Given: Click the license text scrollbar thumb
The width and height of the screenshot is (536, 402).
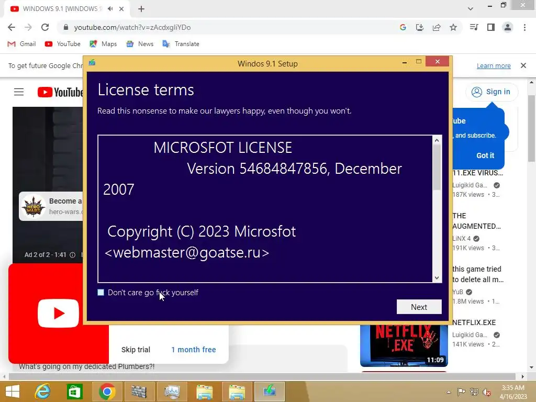Looking at the screenshot, I should pyautogui.click(x=437, y=167).
